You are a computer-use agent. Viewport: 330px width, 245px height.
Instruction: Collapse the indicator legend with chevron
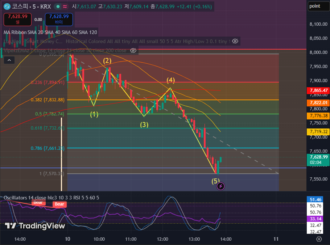9,60
